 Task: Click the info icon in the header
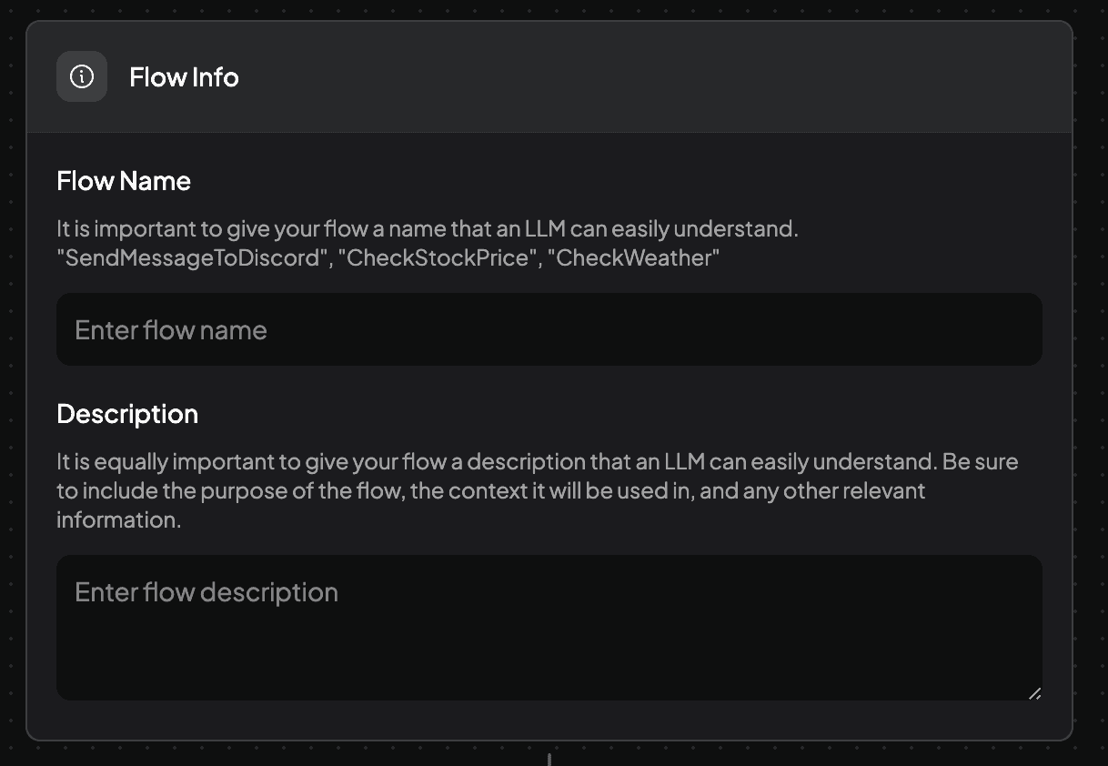pyautogui.click(x=82, y=77)
